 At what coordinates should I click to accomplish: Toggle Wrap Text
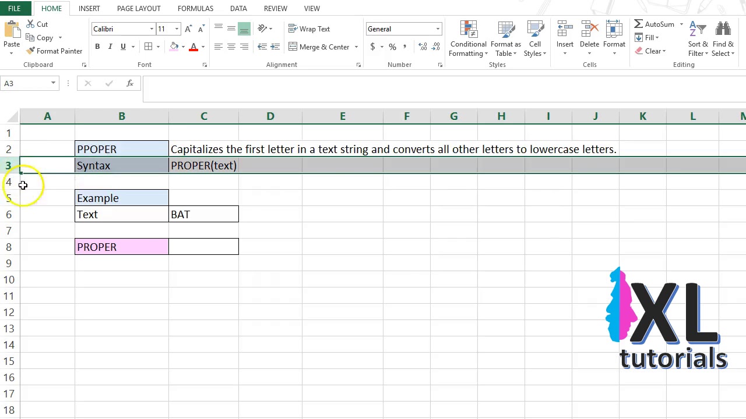tap(309, 29)
